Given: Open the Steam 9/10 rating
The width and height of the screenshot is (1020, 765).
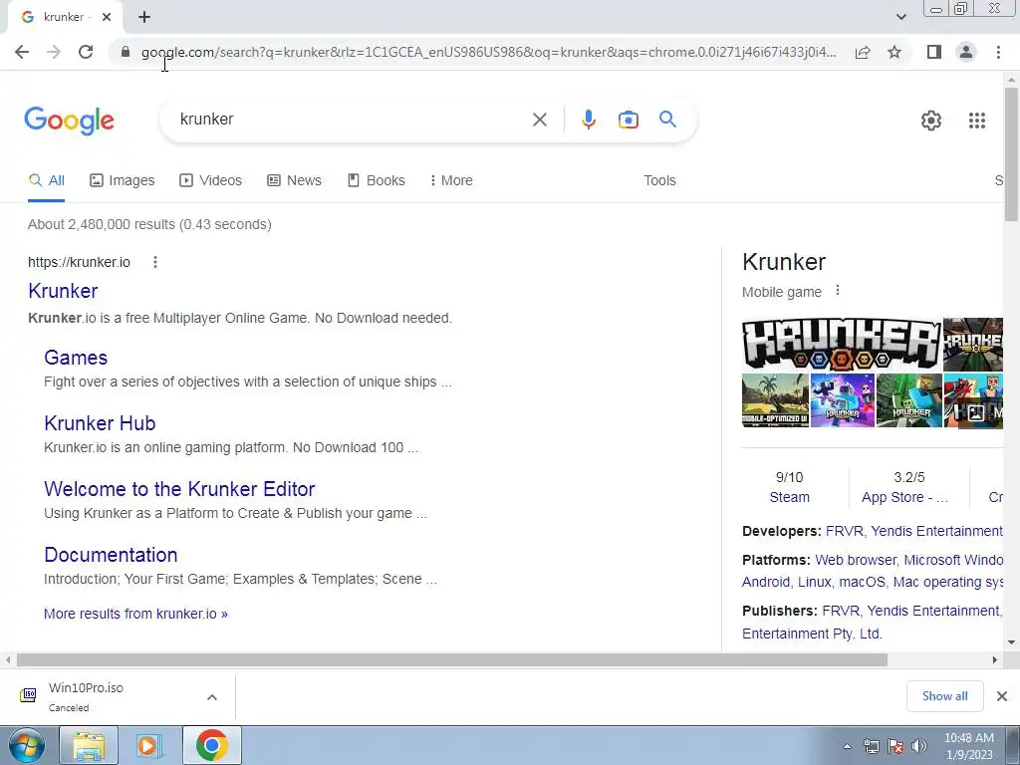Looking at the screenshot, I should pyautogui.click(x=789, y=487).
